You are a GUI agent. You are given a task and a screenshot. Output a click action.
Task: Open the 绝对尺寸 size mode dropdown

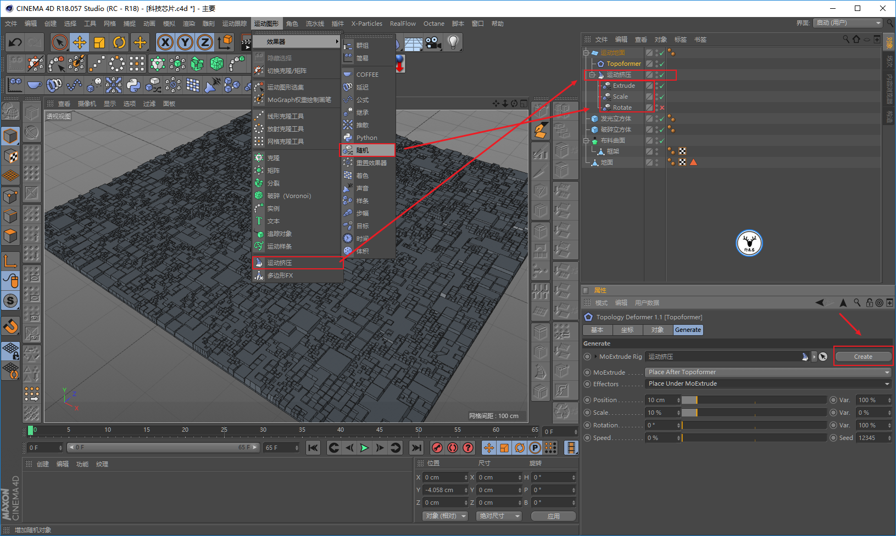tap(499, 516)
